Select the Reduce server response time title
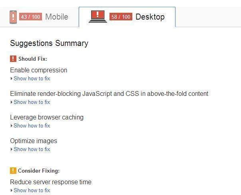Image resolution: width=241 pixels, height=195 pixels. pyautogui.click(x=51, y=182)
